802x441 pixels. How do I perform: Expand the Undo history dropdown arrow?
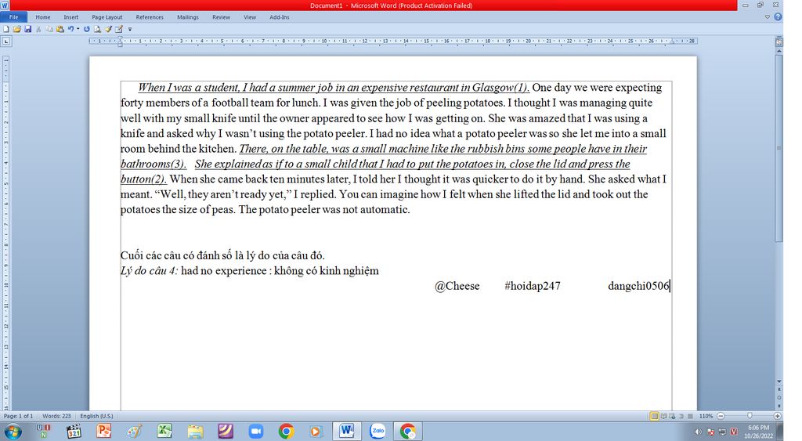click(78, 29)
